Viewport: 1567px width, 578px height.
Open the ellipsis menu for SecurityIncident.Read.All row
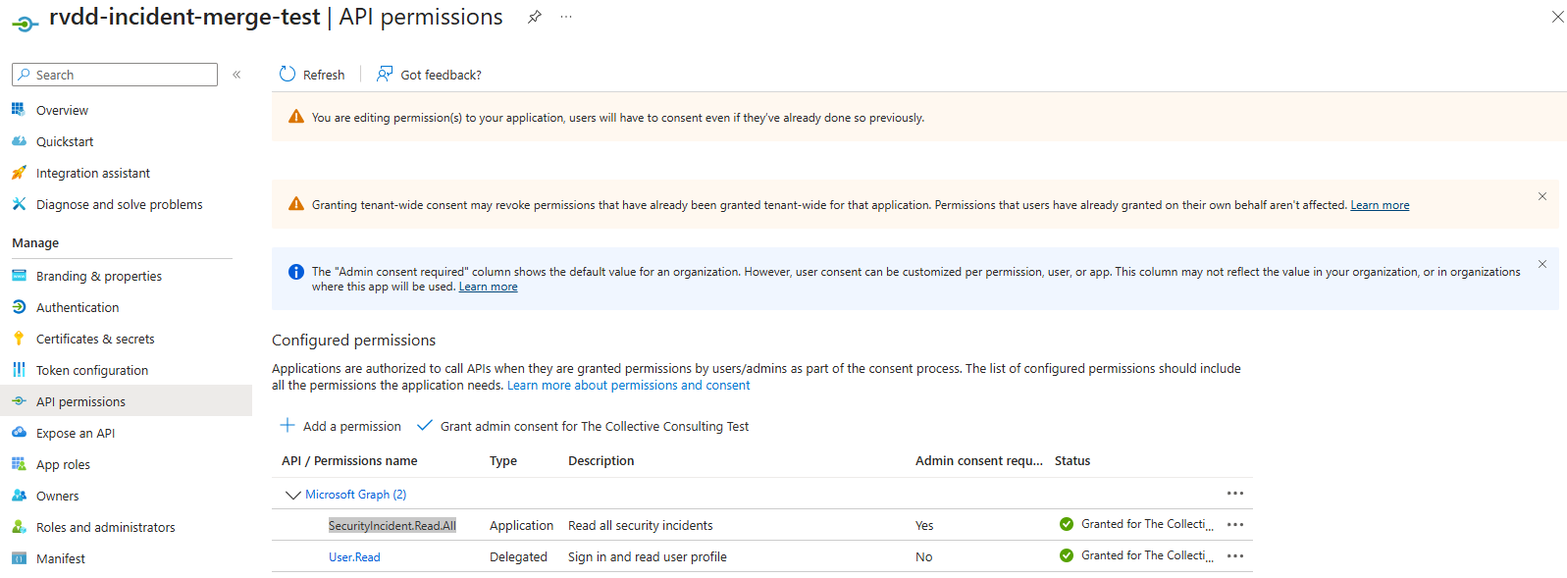(1234, 525)
